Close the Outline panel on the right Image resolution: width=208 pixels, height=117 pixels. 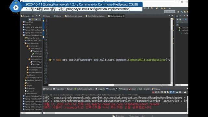coord(177,16)
